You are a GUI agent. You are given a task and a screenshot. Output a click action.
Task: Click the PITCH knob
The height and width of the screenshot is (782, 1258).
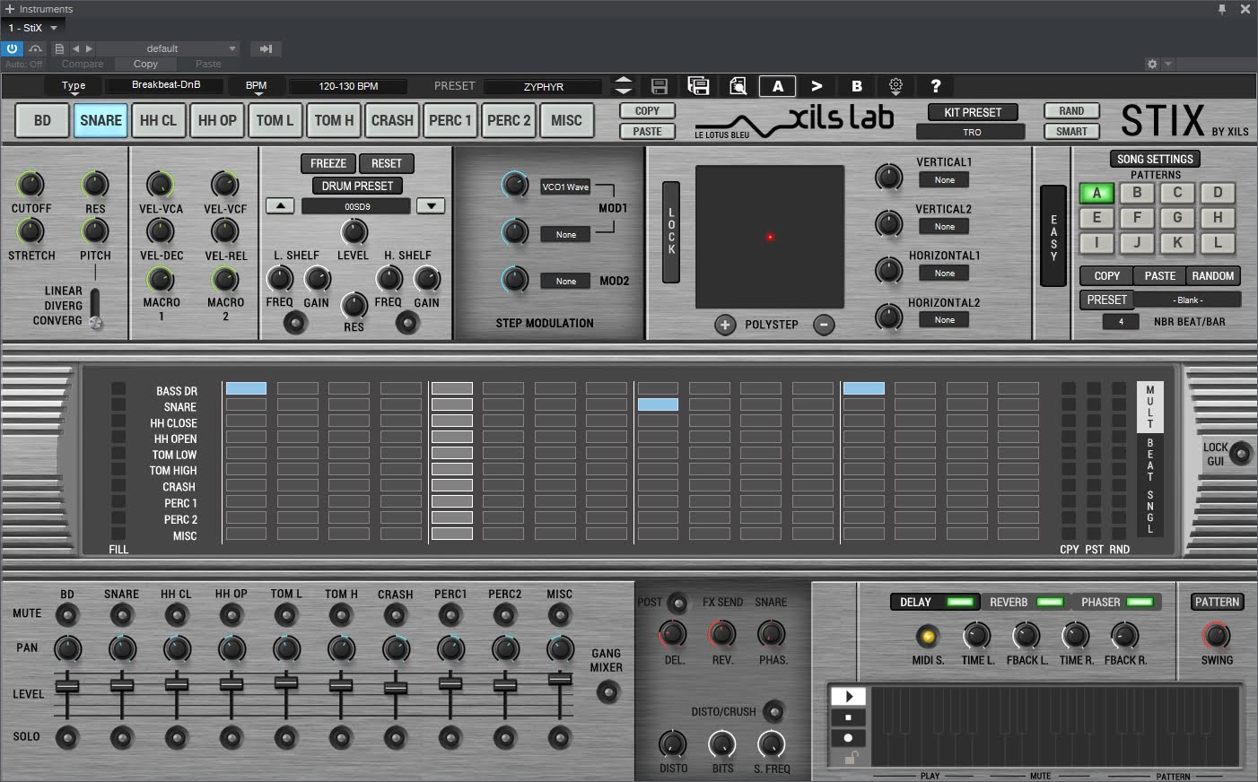pos(95,231)
